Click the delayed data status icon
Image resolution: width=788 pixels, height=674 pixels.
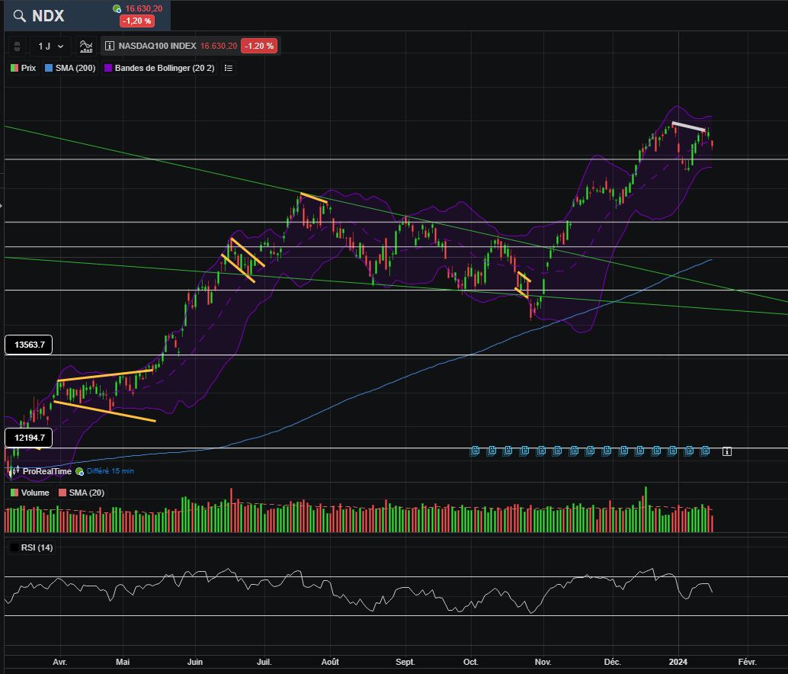tap(79, 471)
